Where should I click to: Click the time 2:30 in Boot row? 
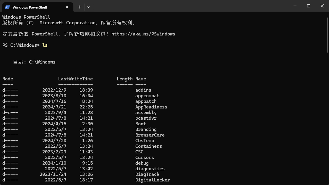point(87,124)
